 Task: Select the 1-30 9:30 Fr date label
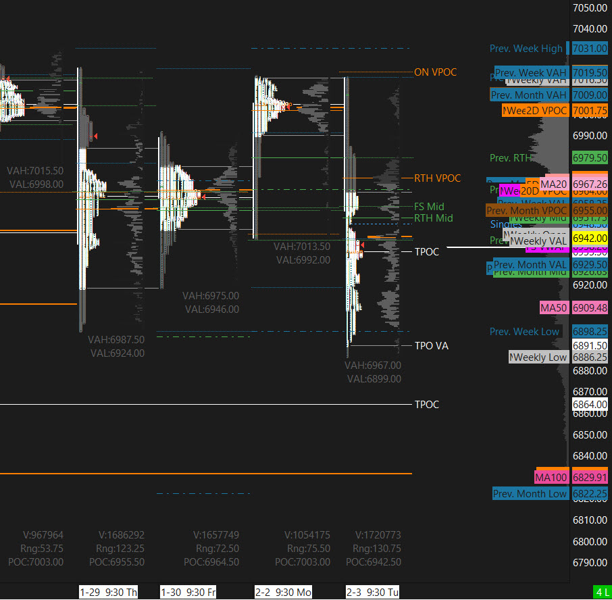point(188,593)
